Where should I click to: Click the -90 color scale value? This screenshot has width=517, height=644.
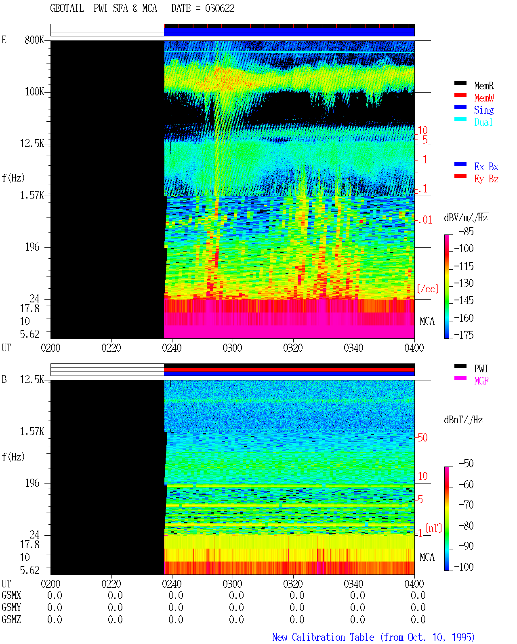pyautogui.click(x=466, y=546)
